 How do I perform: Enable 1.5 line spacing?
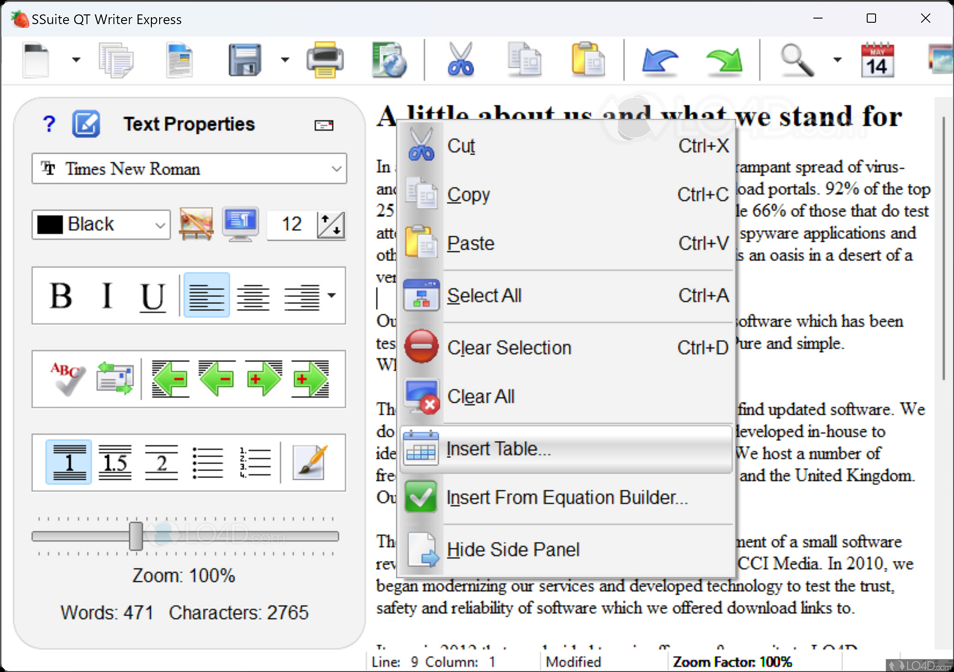tap(115, 462)
